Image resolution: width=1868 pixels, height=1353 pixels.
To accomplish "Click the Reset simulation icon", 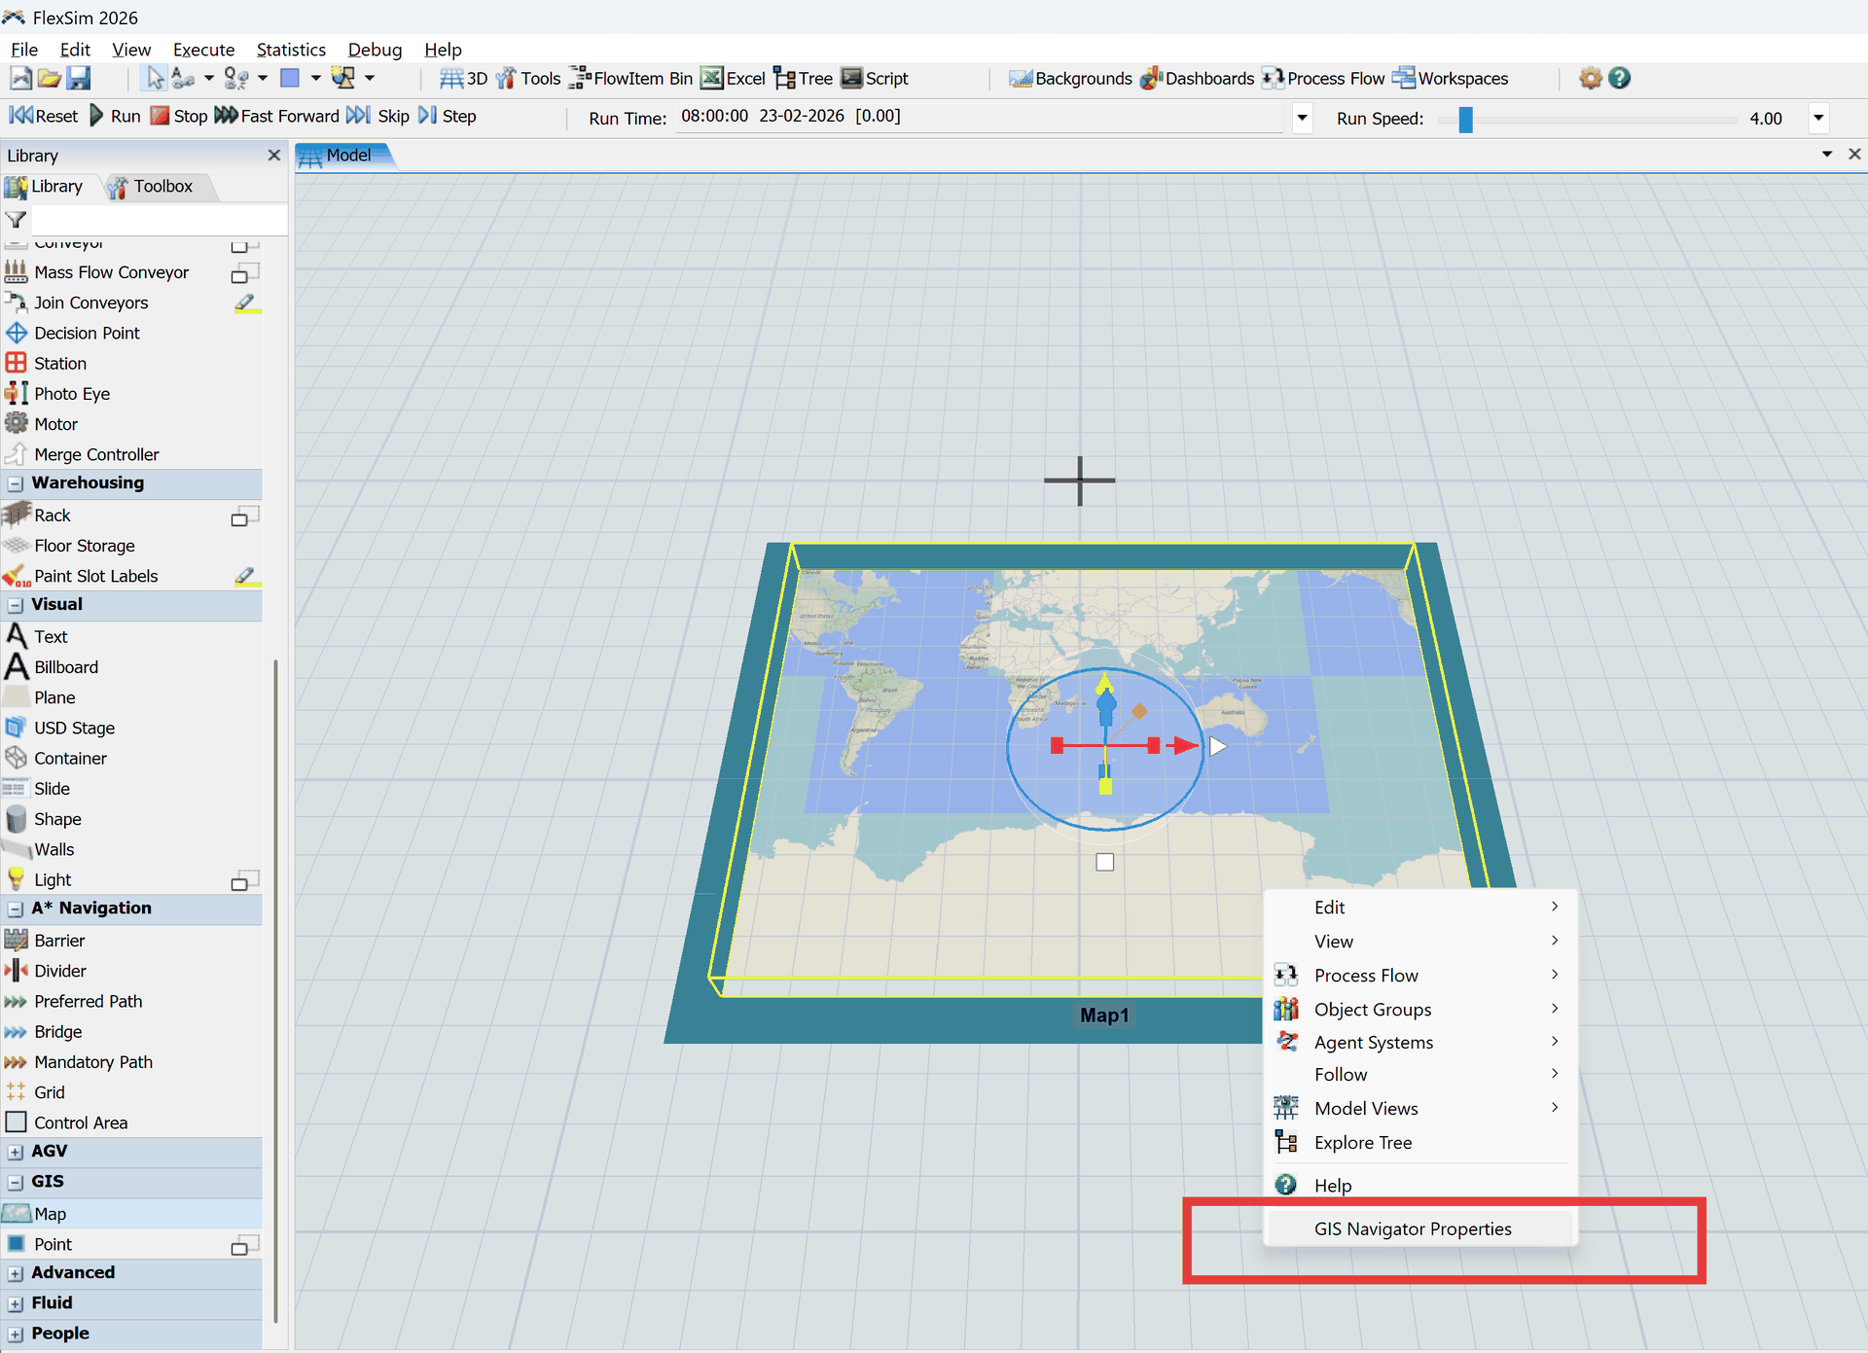I will click(x=21, y=116).
